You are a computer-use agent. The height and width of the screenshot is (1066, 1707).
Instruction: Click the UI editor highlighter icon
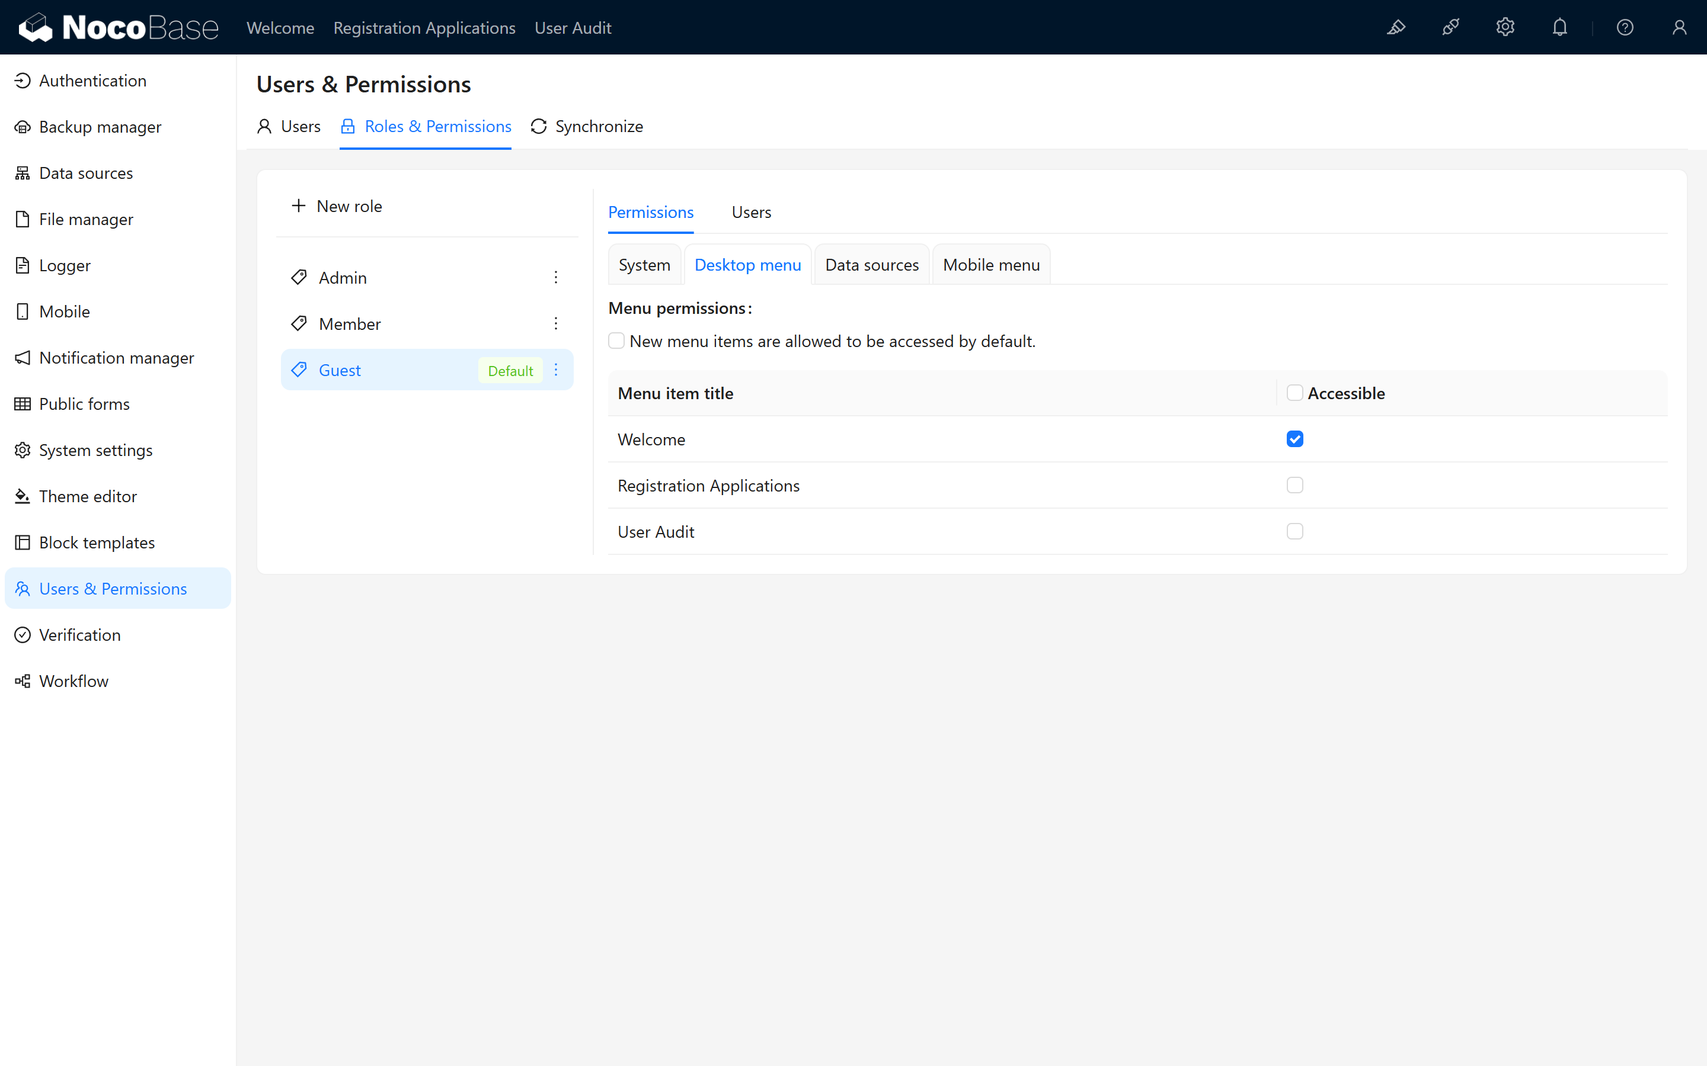(1396, 27)
